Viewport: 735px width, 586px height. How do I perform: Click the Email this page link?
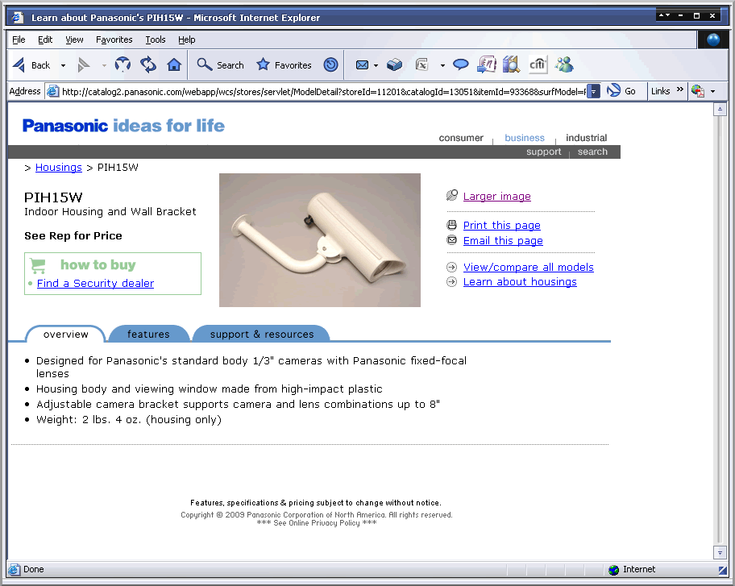pyautogui.click(x=503, y=240)
